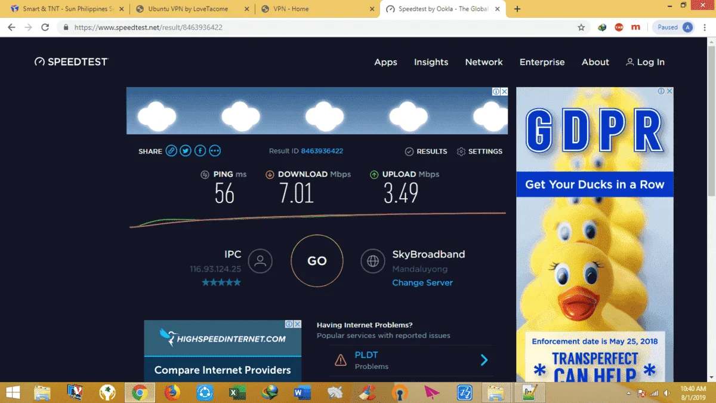Open speedtest SETTINGS
Image resolution: width=716 pixels, height=403 pixels.
[x=480, y=152]
